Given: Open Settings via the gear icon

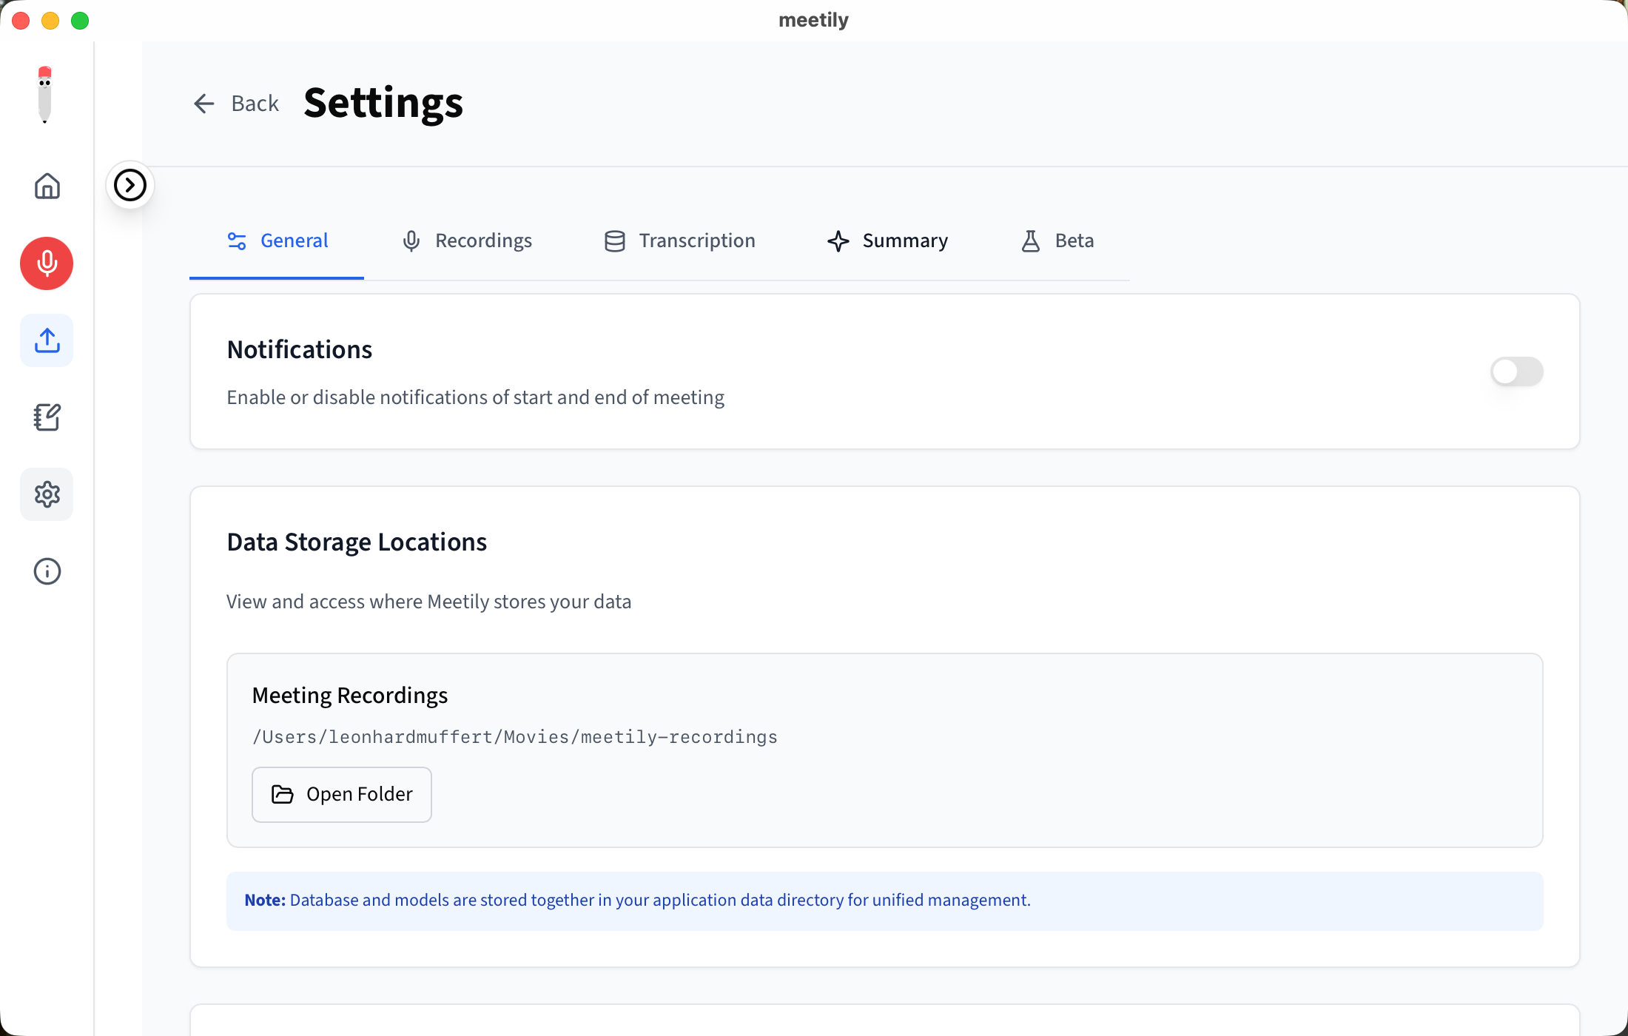Looking at the screenshot, I should tap(47, 494).
